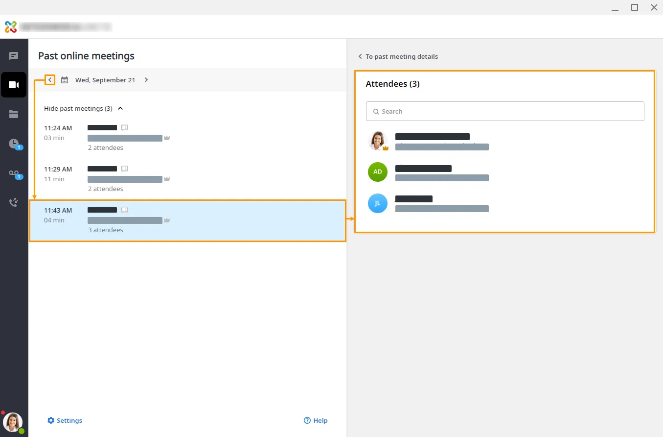Open user profile avatar at sidebar bottom

tap(13, 422)
